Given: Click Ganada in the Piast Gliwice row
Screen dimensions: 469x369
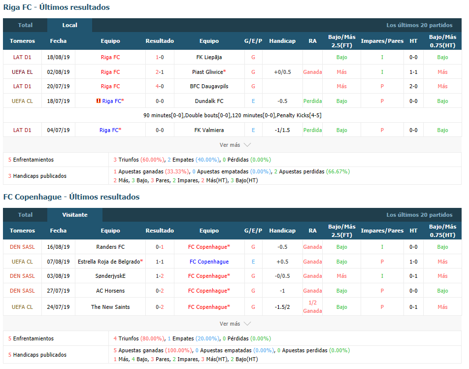Looking at the screenshot, I should click(x=312, y=72).
